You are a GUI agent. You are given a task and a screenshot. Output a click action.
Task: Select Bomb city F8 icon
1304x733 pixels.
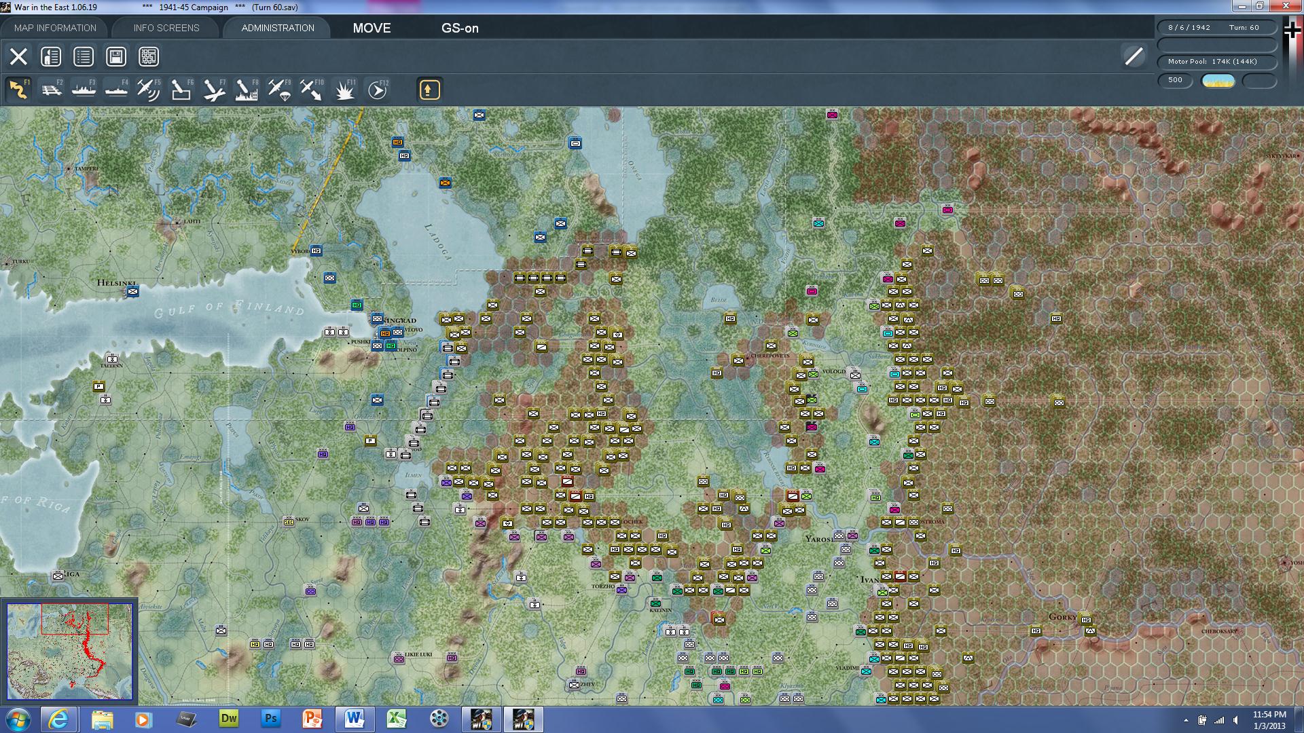pyautogui.click(x=247, y=90)
